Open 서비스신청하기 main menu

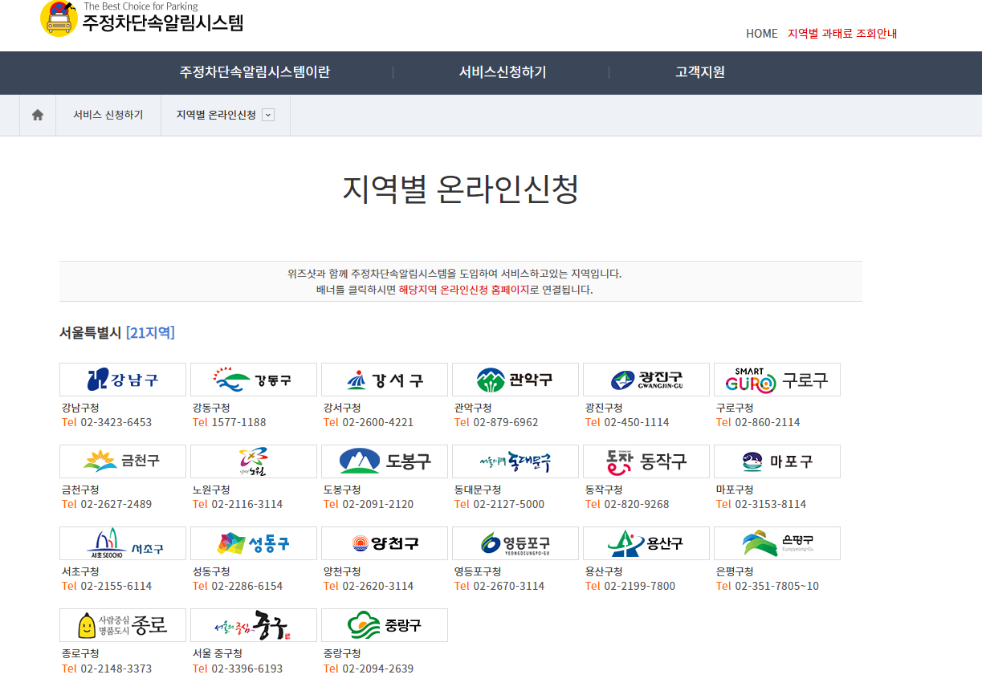tap(503, 72)
